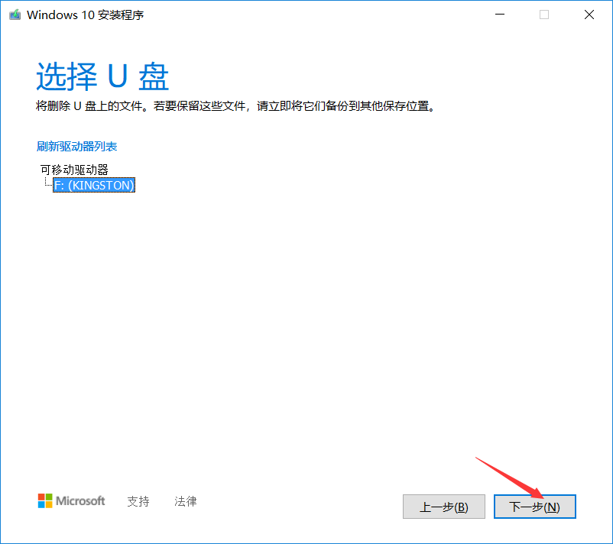This screenshot has height=544, width=613.
Task: Click the Windows 10 安装程序 title text
Action: tap(86, 15)
